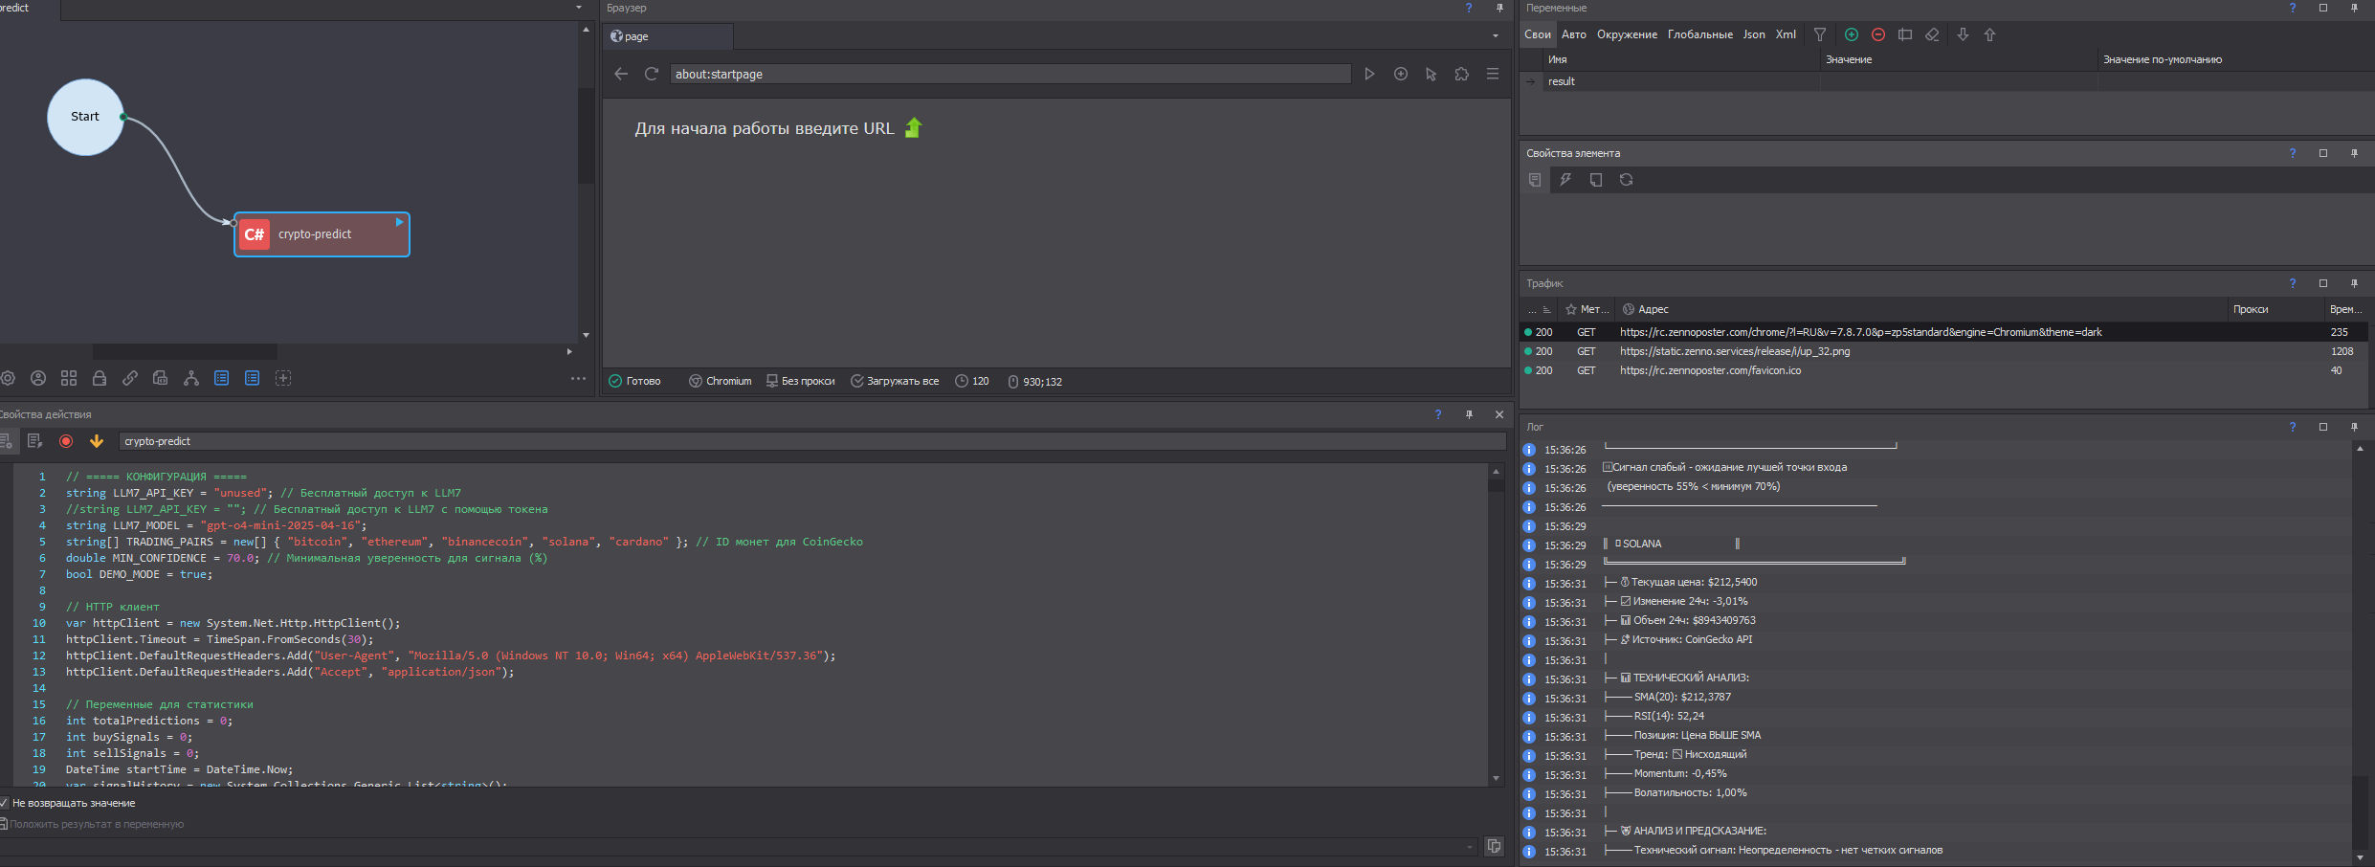Click the red remove variable icon
This screenshot has width=2375, height=867.
[1877, 34]
